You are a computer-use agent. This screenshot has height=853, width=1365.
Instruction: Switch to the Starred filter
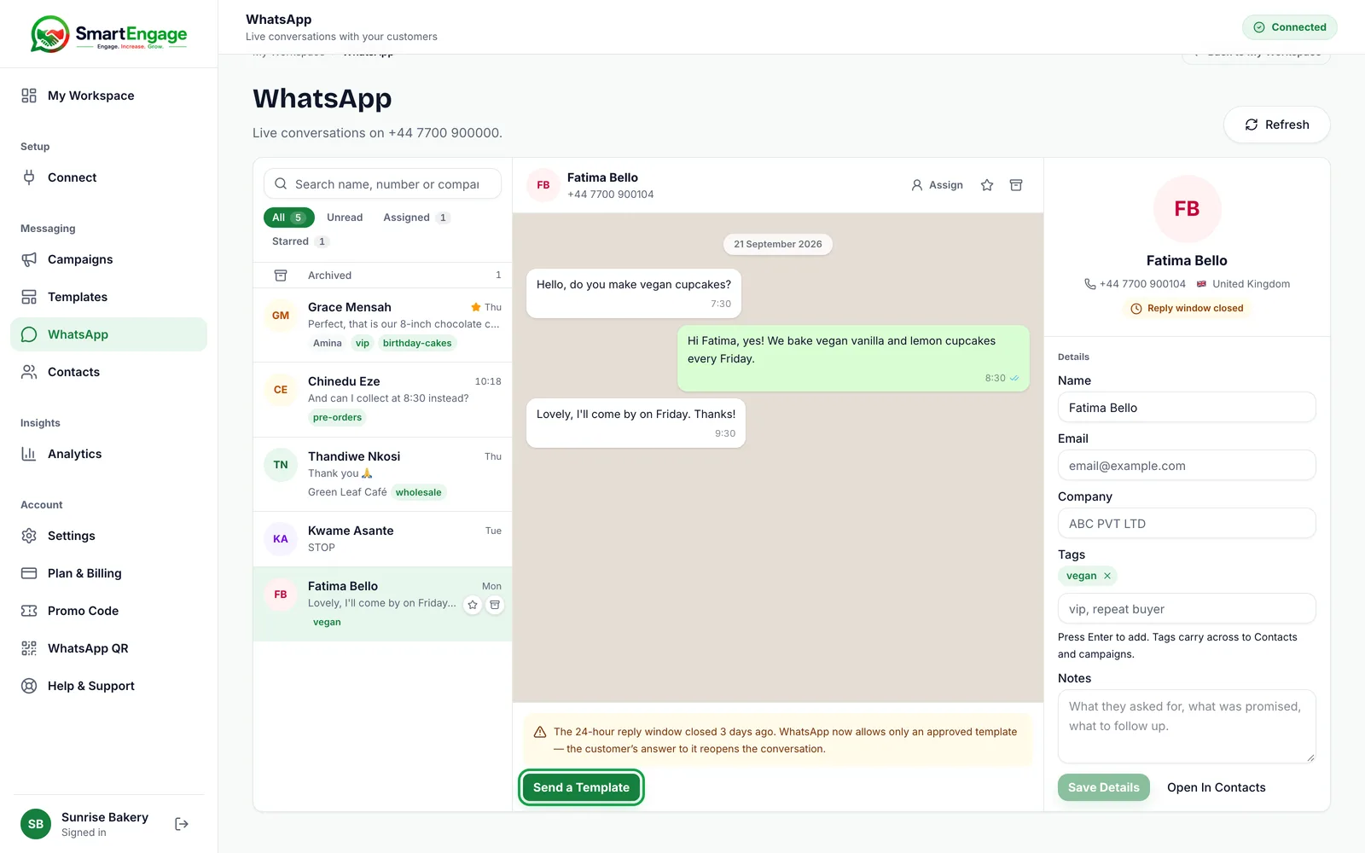click(x=300, y=241)
